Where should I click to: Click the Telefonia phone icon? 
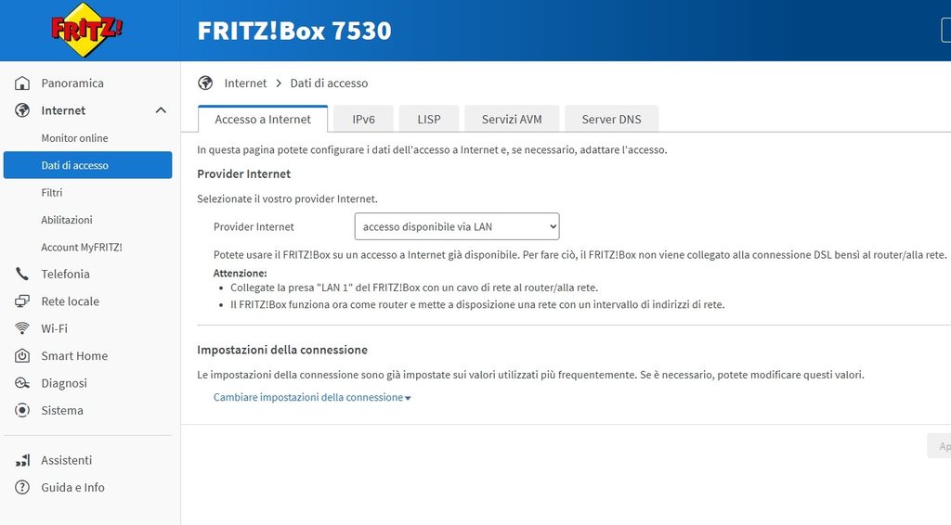22,274
